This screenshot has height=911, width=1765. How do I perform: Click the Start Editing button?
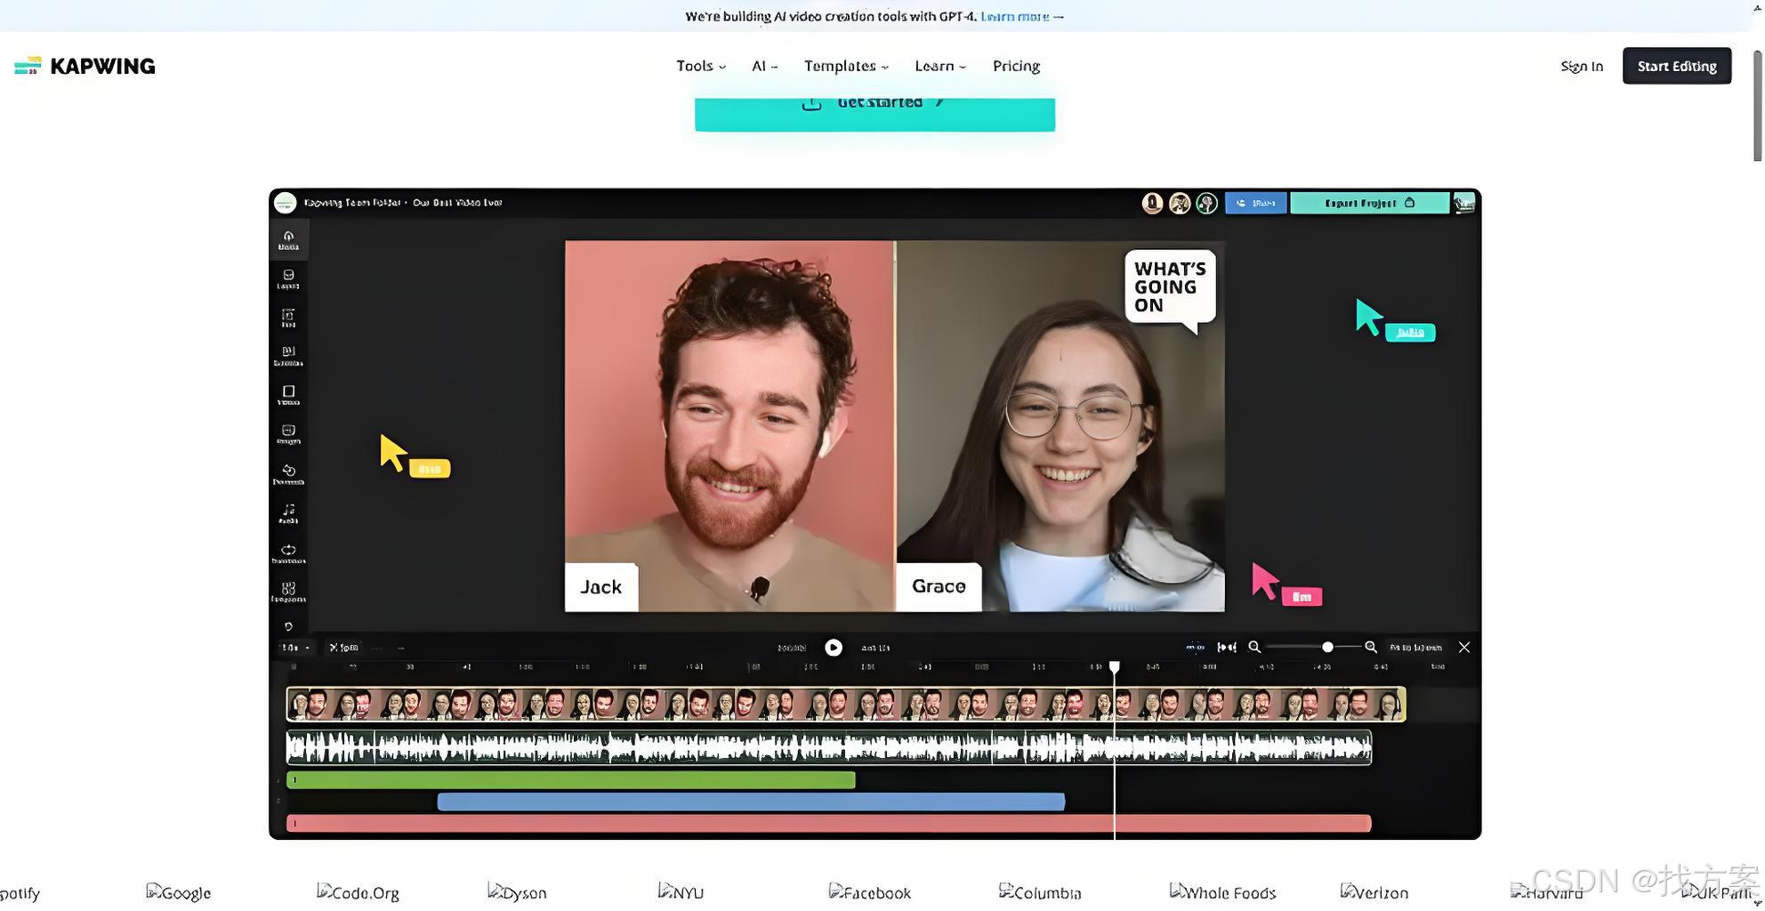(1677, 66)
